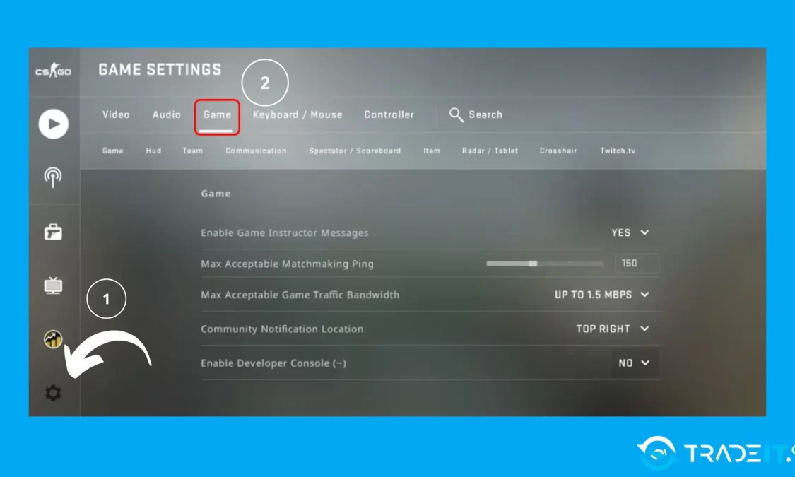Expand Enable Developer Console NO dropdown
This screenshot has width=795, height=477.
coord(635,363)
